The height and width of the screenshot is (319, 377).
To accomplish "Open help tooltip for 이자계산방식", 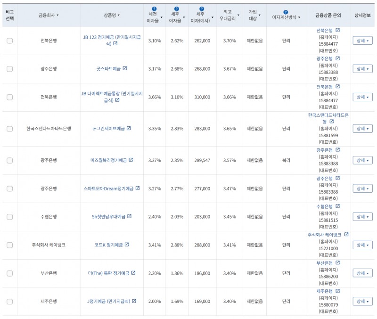I will click(x=286, y=12).
